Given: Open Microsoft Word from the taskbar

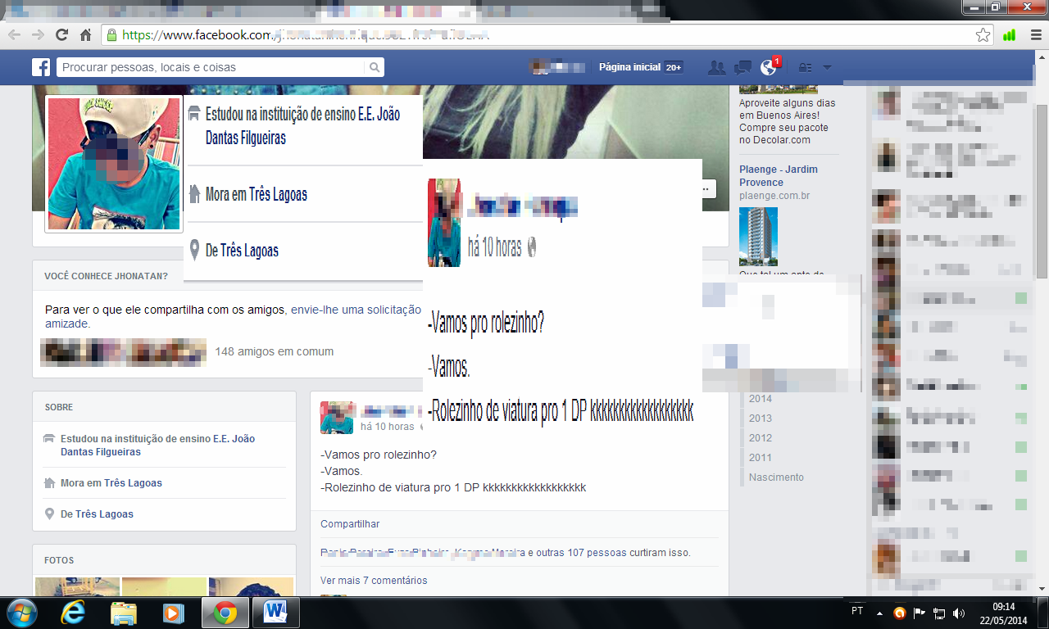Looking at the screenshot, I should coord(275,612).
